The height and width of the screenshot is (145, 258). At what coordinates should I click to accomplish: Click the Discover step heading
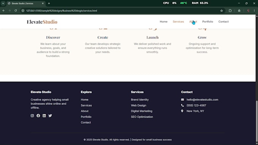[x=53, y=37]
